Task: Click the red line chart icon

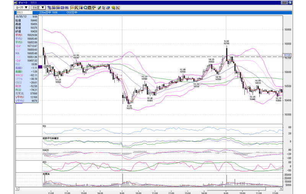Action: point(72,8)
